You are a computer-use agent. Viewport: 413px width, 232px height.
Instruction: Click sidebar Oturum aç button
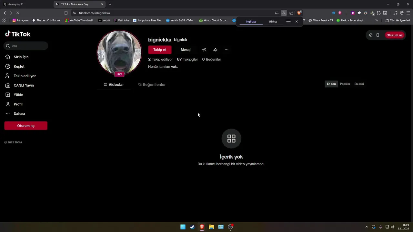tap(26, 126)
